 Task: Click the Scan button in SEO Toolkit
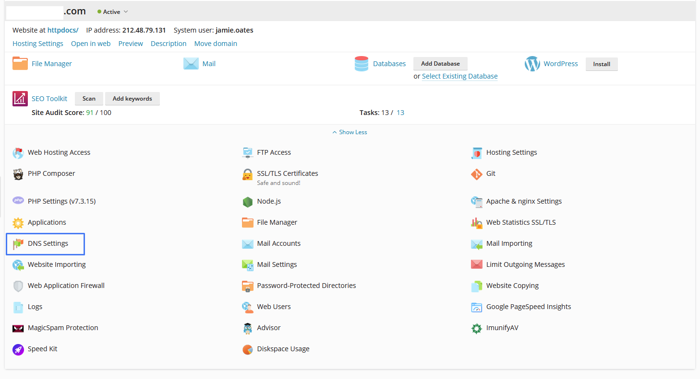(89, 99)
